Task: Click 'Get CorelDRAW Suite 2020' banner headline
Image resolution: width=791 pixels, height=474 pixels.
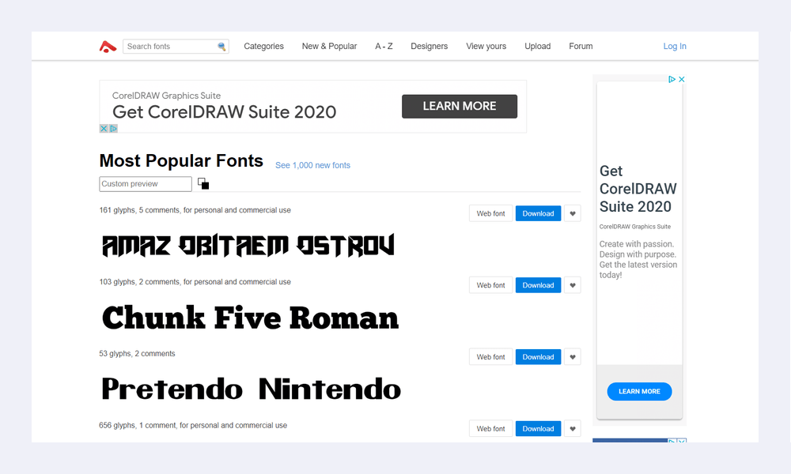Action: [224, 112]
